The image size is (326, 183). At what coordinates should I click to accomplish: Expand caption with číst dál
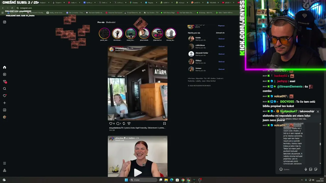pyautogui.click(x=112, y=130)
